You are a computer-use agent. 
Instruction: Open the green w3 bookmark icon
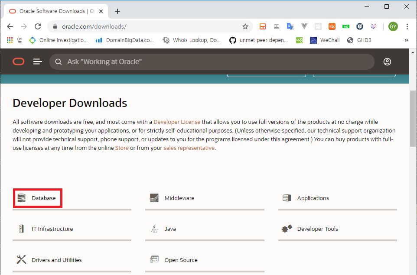point(300,40)
